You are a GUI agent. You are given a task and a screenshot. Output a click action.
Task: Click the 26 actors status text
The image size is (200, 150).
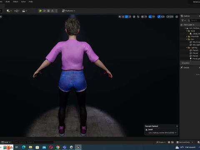coord(185,63)
